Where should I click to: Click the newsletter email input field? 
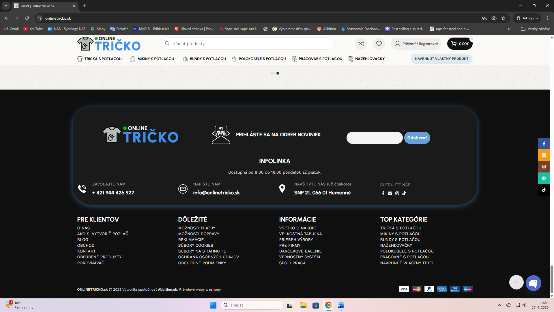374,138
